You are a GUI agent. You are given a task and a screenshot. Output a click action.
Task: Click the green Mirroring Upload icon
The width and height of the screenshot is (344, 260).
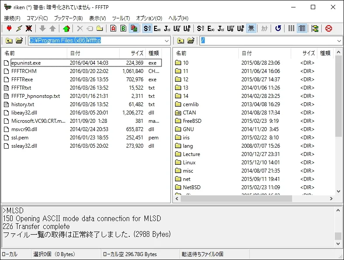coord(66,28)
